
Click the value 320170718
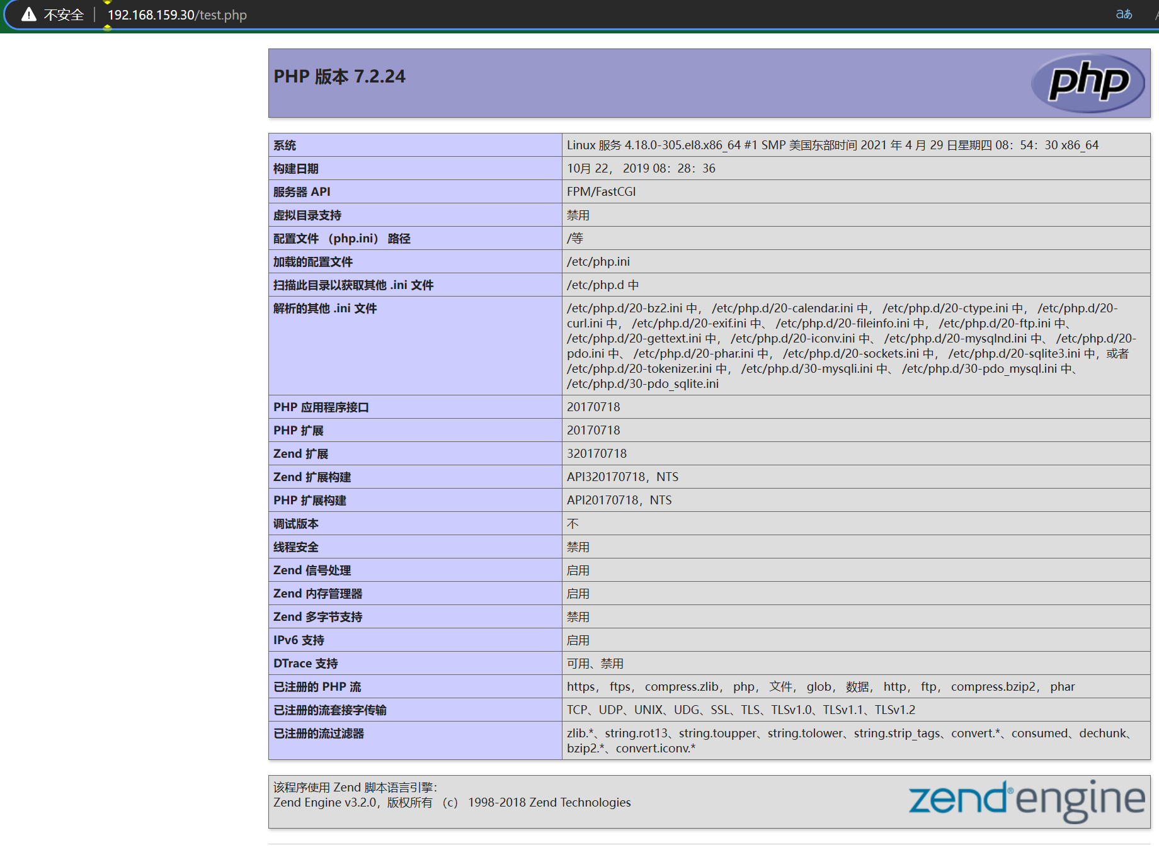597,453
